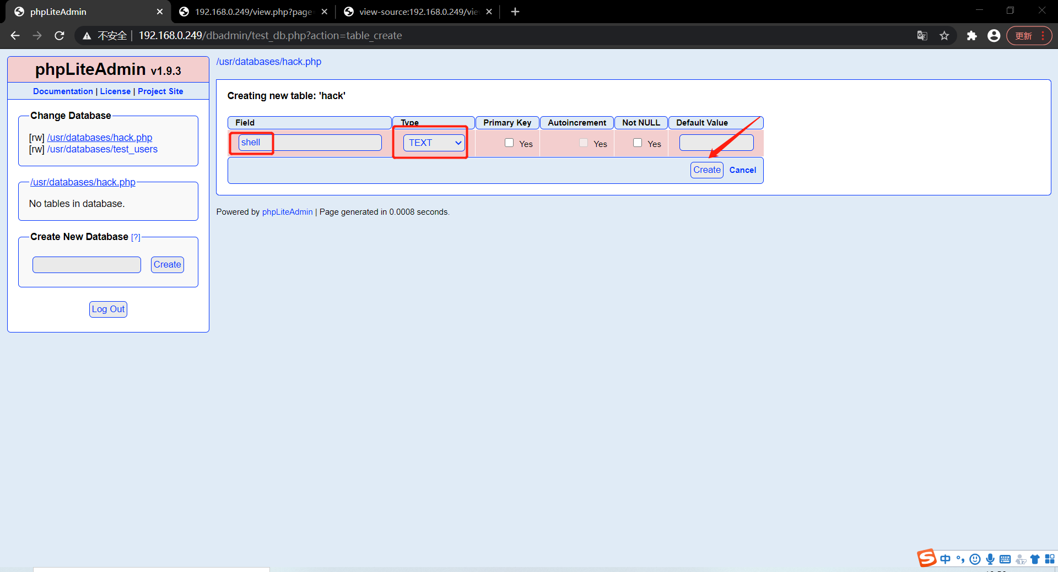Image resolution: width=1058 pixels, height=572 pixels.
Task: Click the Field name input containing 'shell'
Action: pos(310,143)
